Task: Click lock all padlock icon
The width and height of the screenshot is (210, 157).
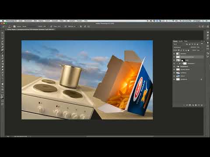Action: point(189,50)
